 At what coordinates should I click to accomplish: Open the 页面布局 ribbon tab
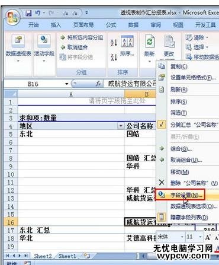(x=83, y=25)
